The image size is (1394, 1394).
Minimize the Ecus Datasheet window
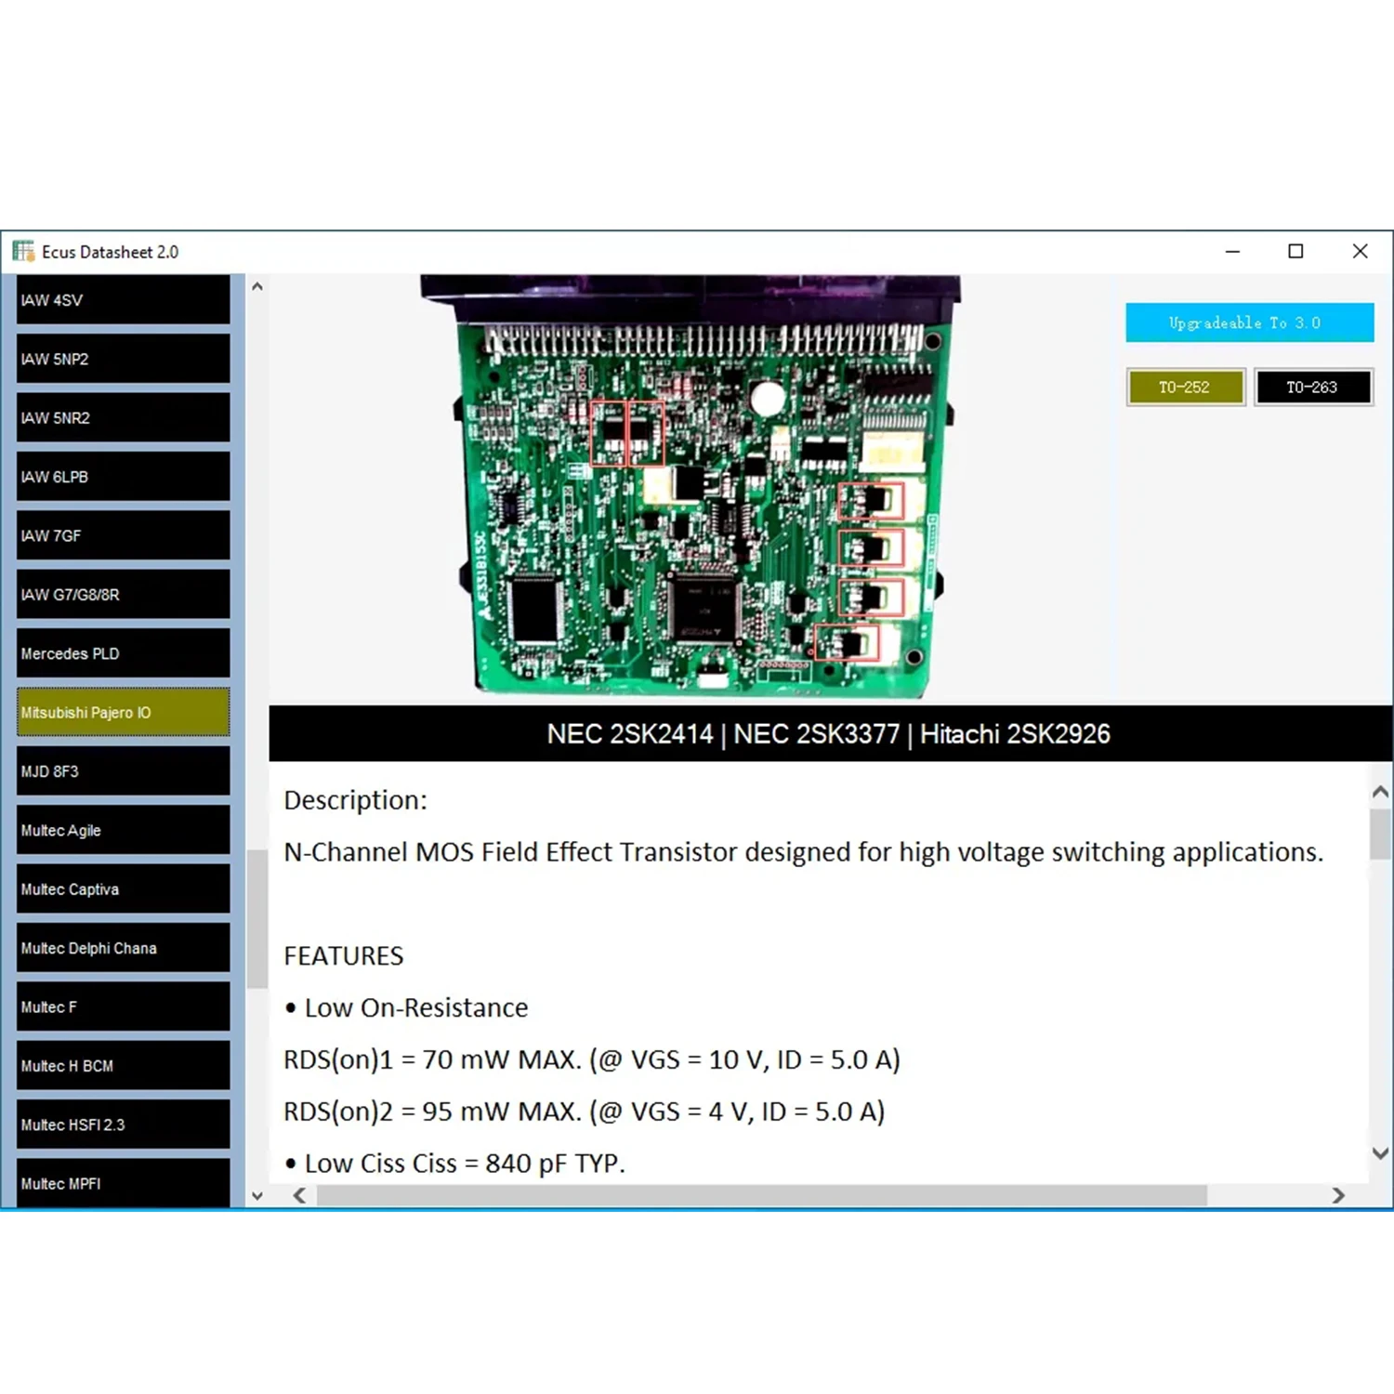click(x=1232, y=251)
